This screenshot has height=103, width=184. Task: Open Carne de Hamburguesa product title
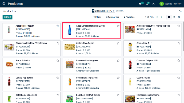click(x=87, y=60)
